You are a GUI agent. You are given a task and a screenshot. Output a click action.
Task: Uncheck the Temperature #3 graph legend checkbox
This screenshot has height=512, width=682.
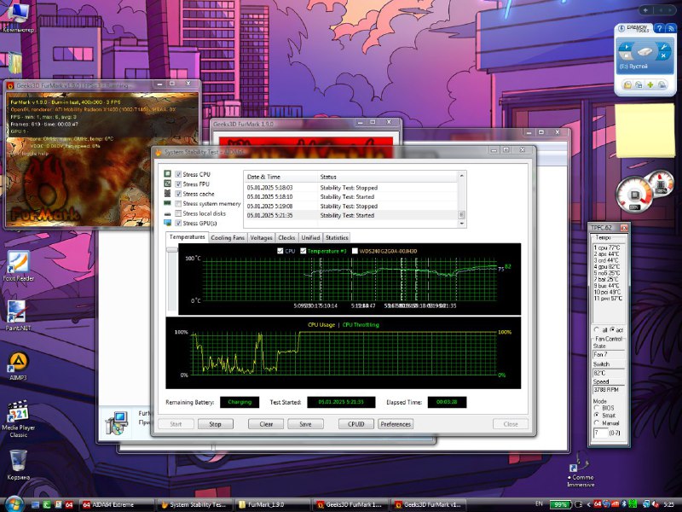303,251
